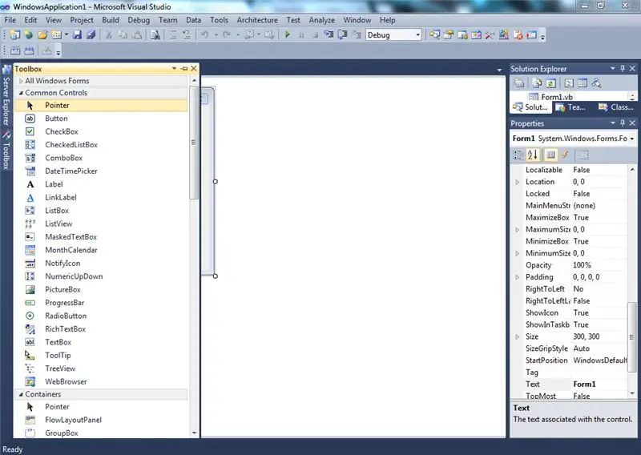Click the Cut scissors icon
This screenshot has height=455, width=641.
[x=109, y=35]
